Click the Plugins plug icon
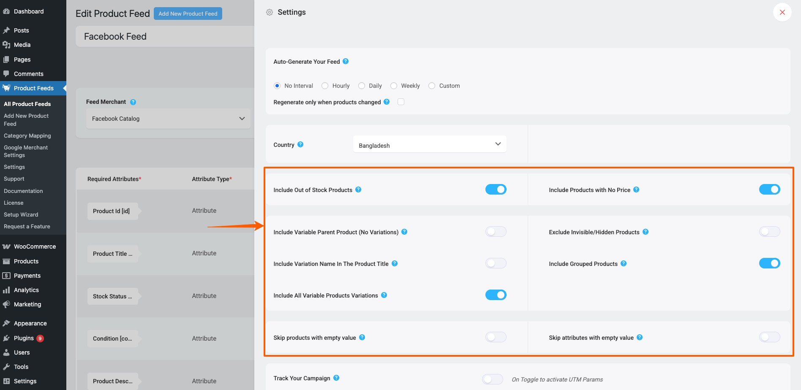Screen dimensions: 801x390 (x=6, y=338)
